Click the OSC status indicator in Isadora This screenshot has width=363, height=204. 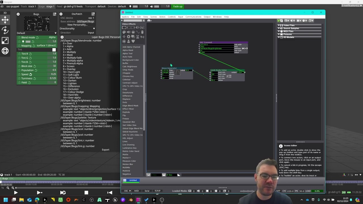(126, 191)
